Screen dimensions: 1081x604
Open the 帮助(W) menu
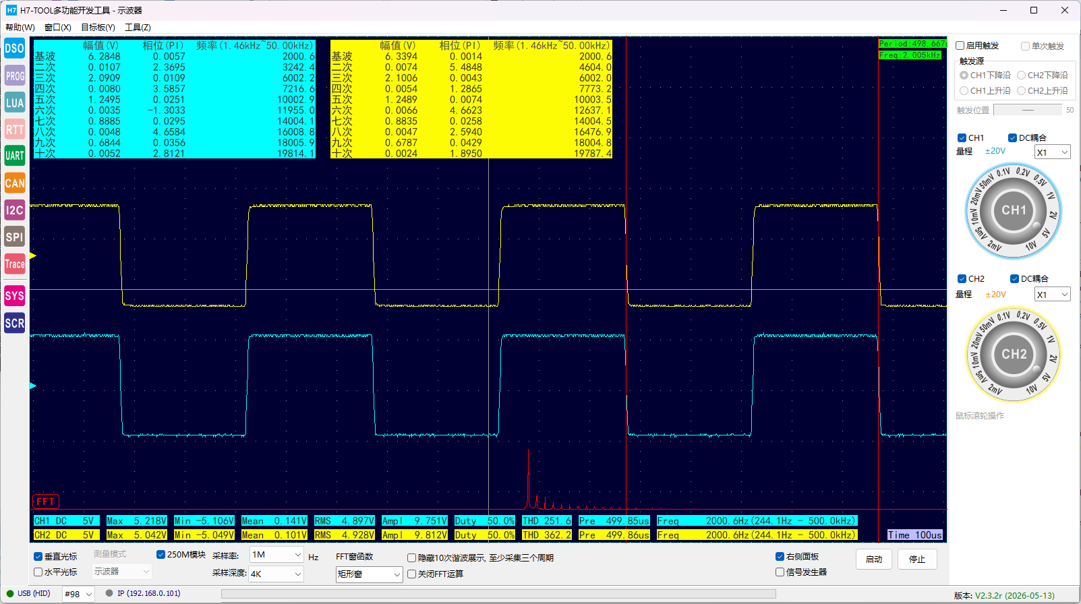[x=20, y=28]
